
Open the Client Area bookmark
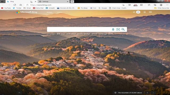(118, 8)
